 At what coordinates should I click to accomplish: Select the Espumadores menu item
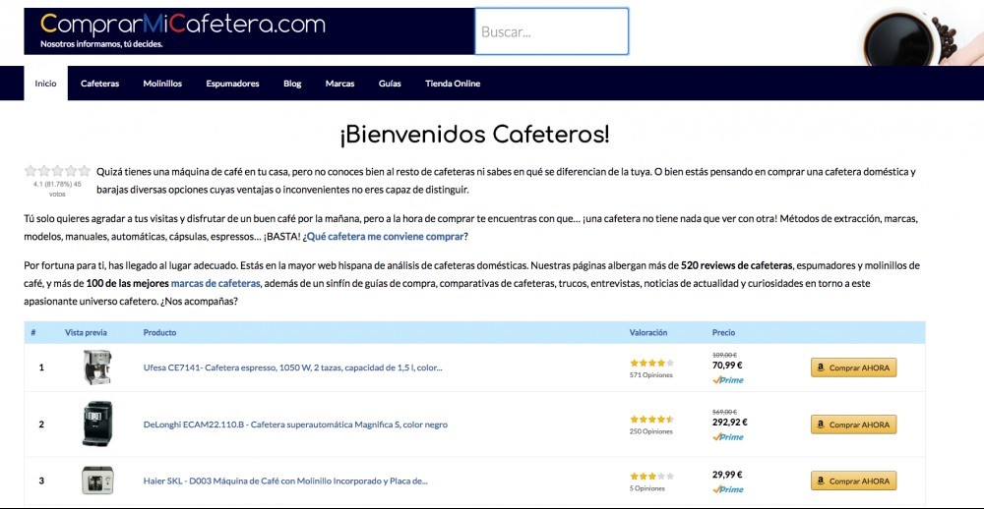tap(232, 84)
